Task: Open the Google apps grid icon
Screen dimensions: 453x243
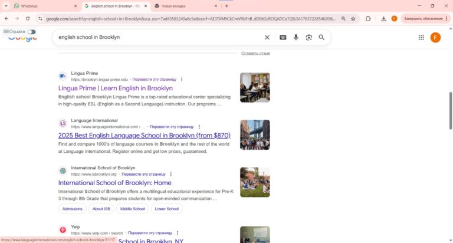Action: pyautogui.click(x=421, y=37)
